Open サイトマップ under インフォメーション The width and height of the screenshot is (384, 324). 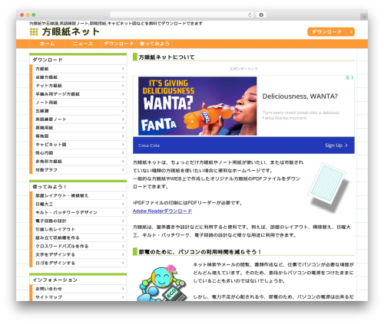click(x=78, y=297)
